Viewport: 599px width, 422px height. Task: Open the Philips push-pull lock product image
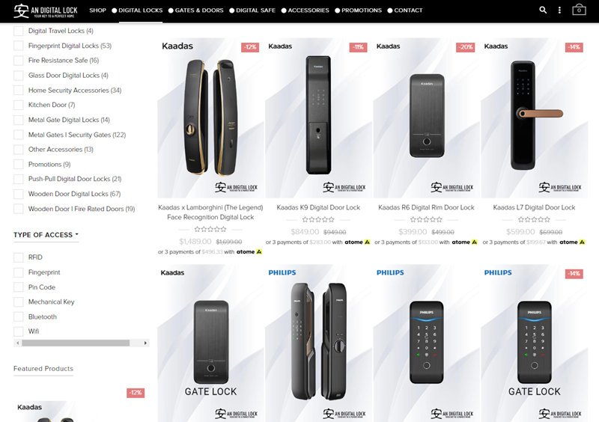(319, 343)
